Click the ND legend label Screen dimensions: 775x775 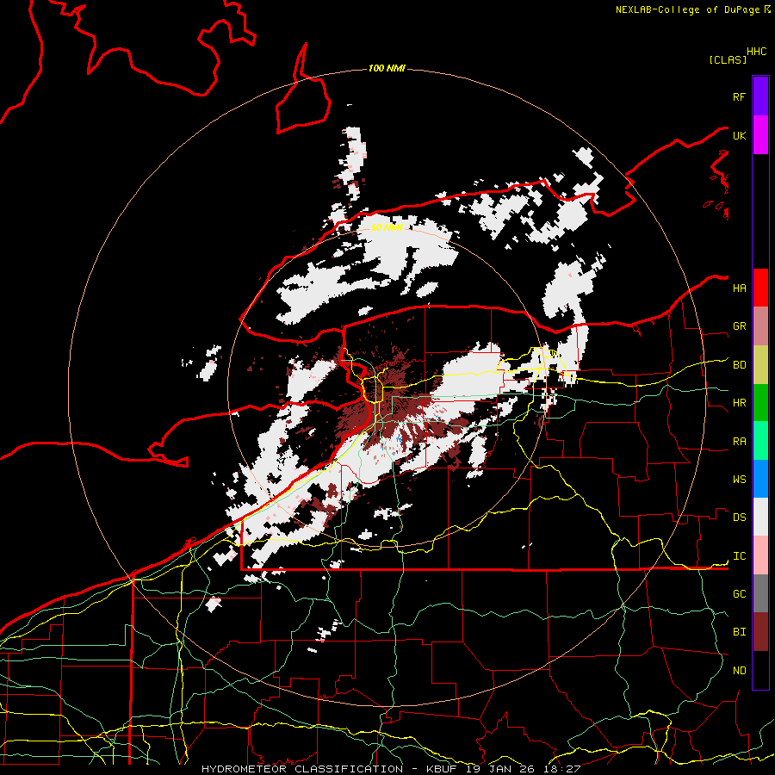pyautogui.click(x=739, y=671)
